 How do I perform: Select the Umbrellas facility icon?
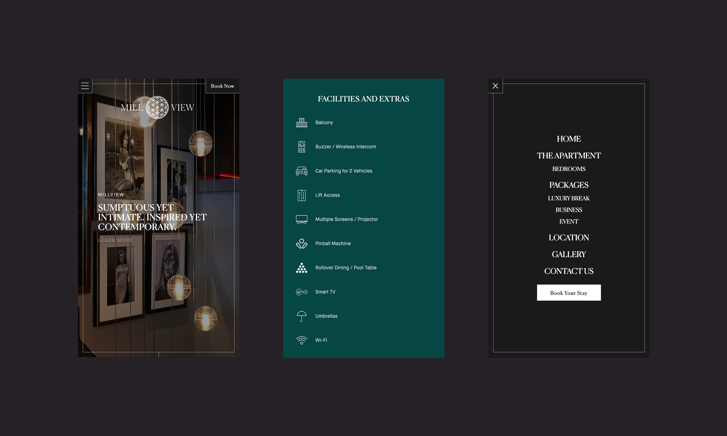coord(302,316)
